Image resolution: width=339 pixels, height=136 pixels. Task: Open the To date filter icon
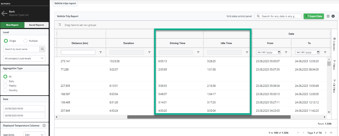click(325, 52)
